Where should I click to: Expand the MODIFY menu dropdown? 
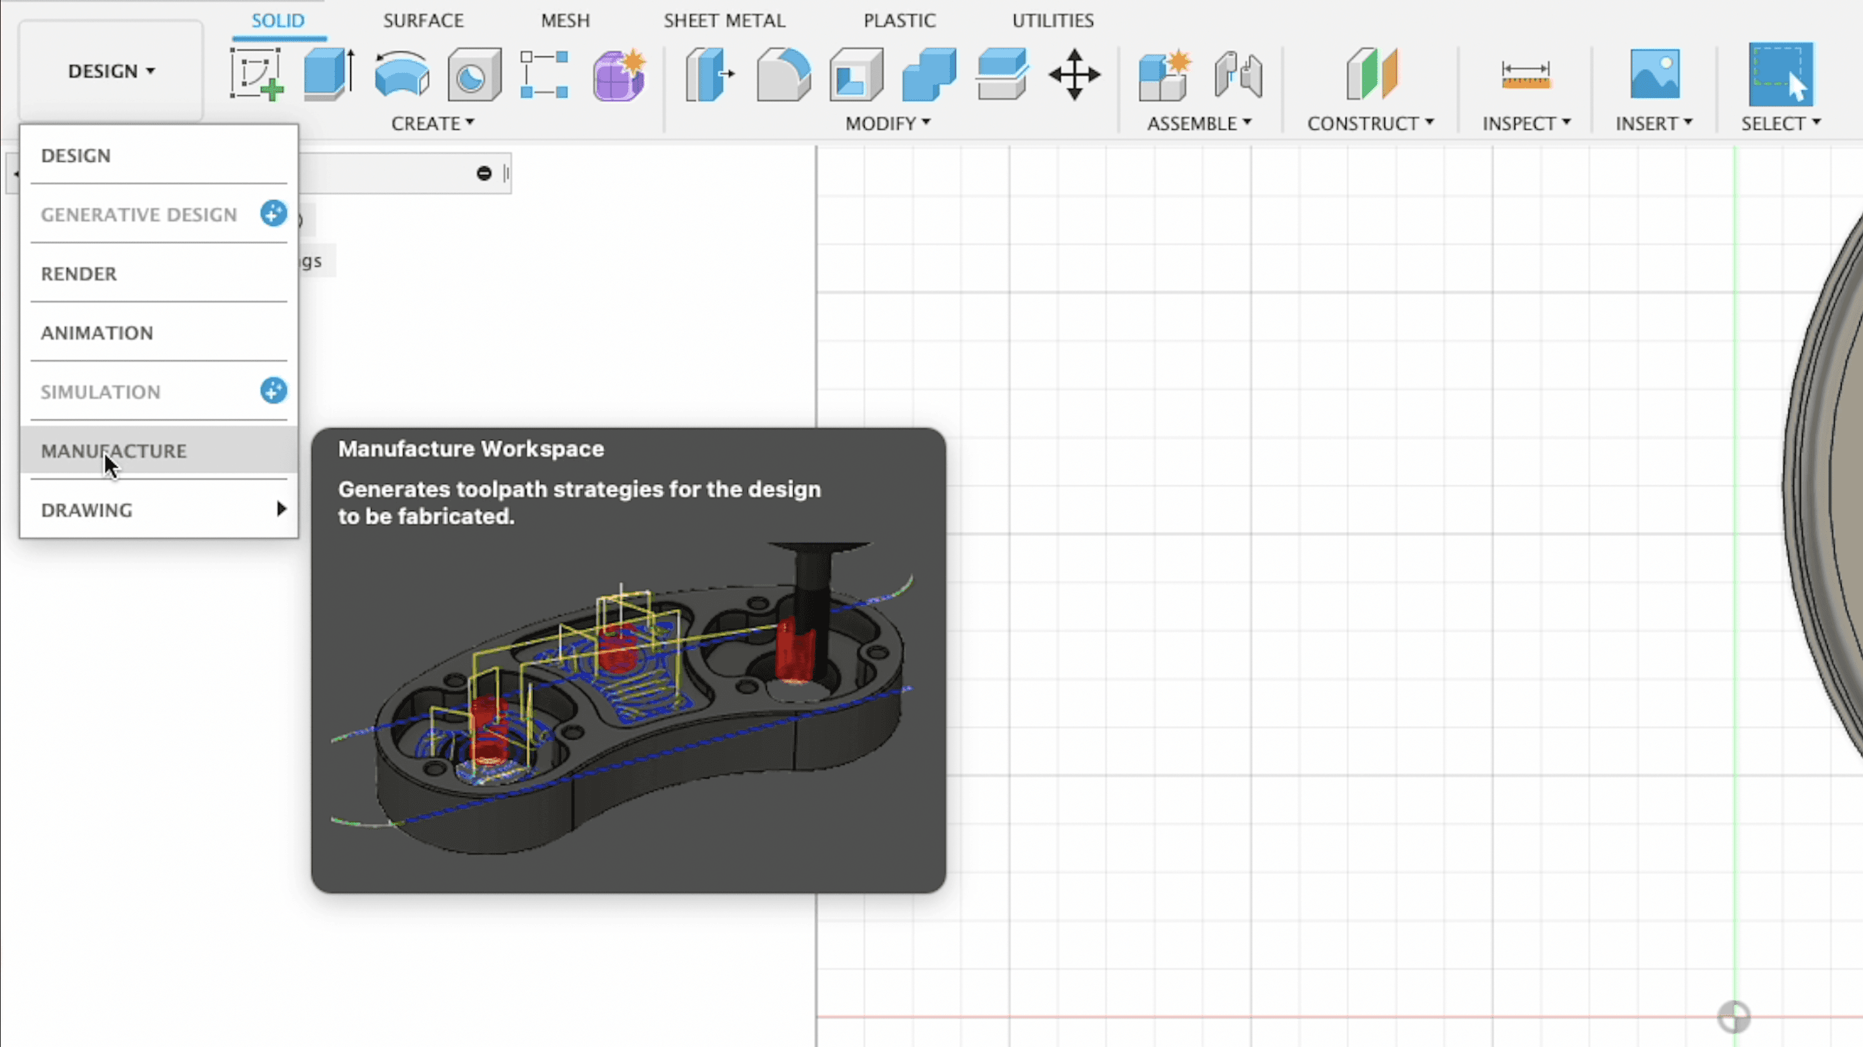[887, 123]
